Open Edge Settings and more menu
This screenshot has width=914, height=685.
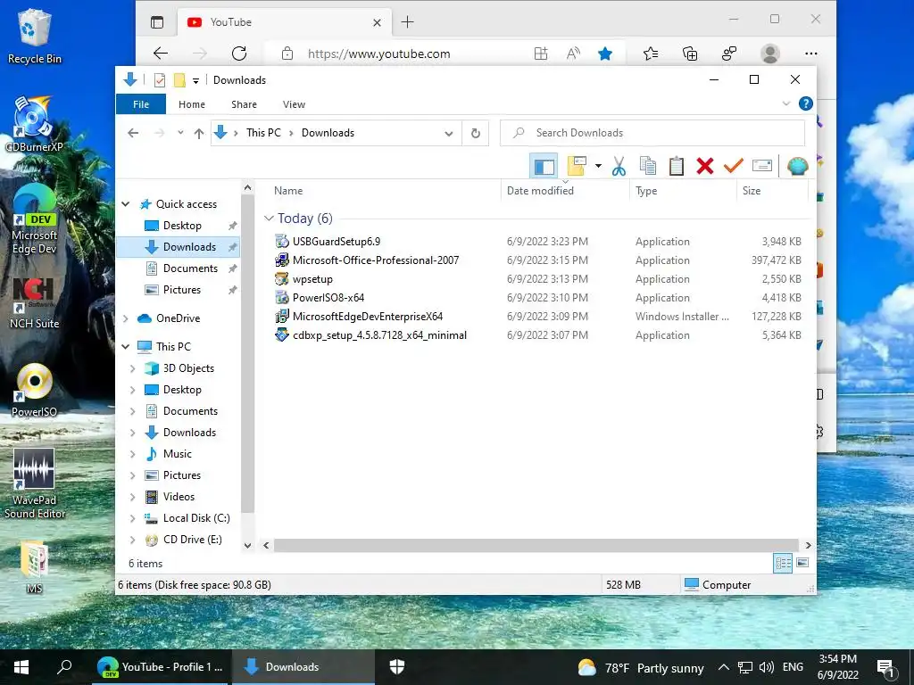coord(810,54)
